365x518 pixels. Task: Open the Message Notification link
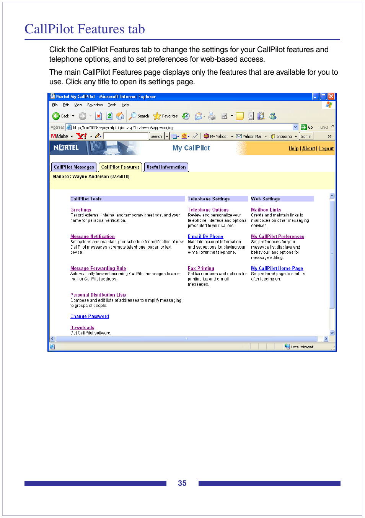[93, 237]
